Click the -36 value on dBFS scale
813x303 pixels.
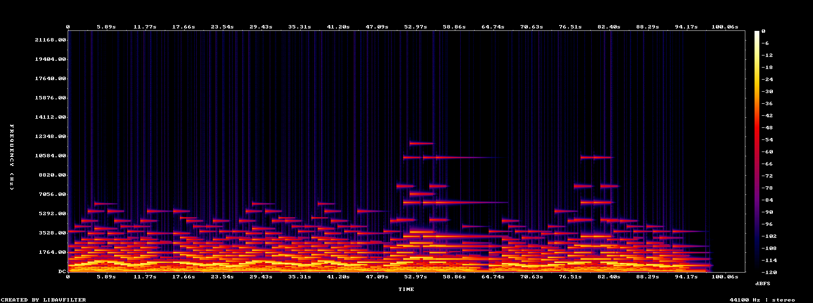[767, 104]
